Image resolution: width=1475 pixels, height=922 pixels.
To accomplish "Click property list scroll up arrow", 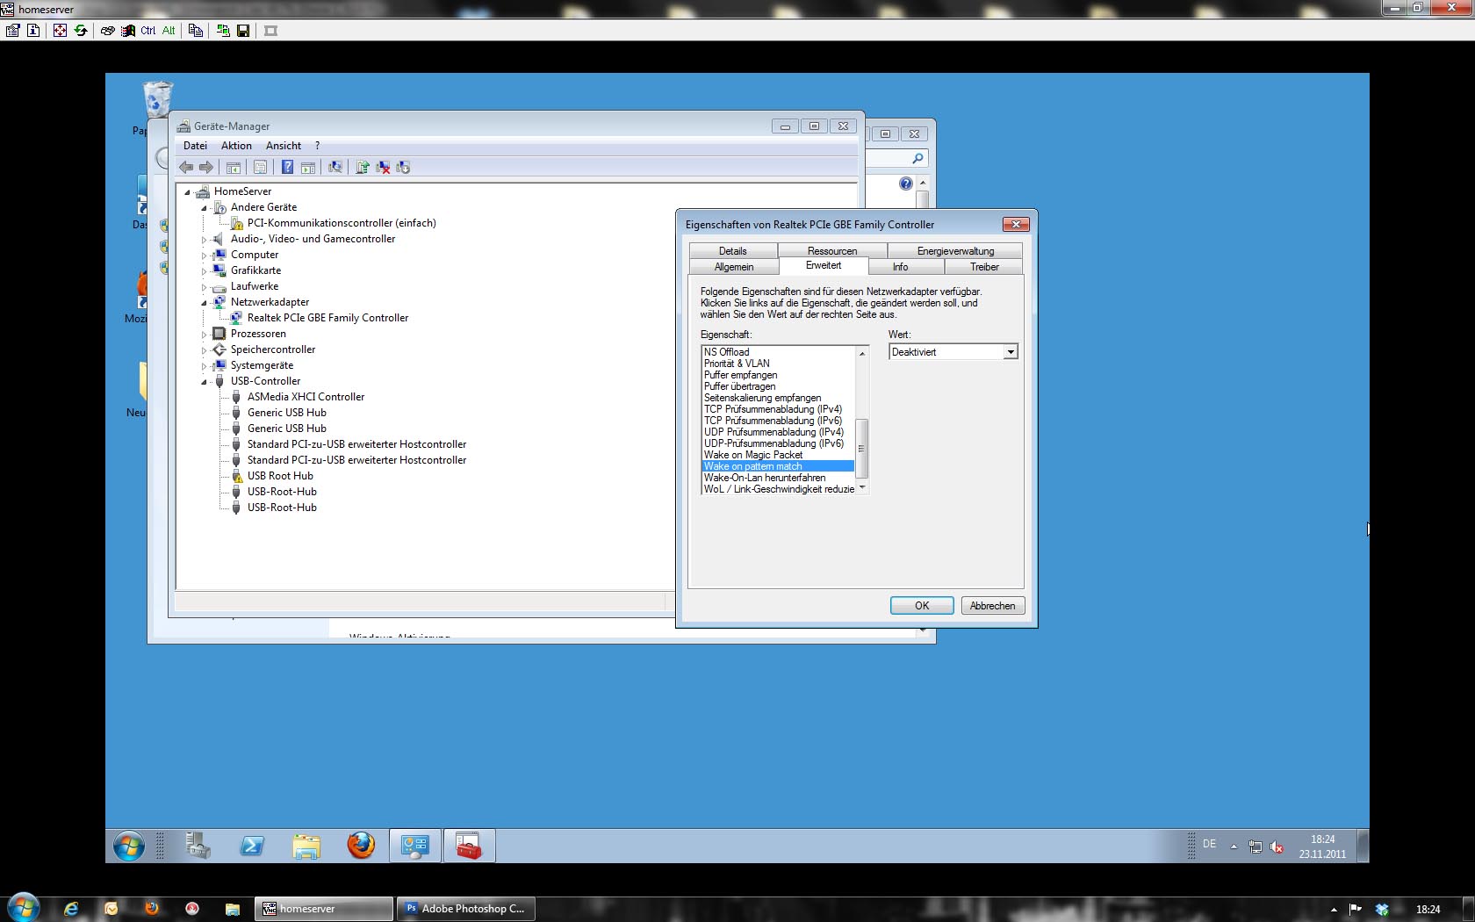I will point(862,353).
